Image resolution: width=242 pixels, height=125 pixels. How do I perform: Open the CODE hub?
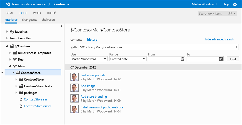point(23,13)
